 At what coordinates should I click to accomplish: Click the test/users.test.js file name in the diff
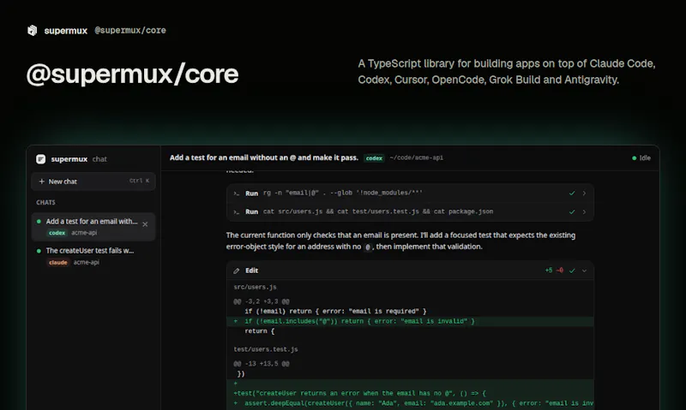(266, 349)
